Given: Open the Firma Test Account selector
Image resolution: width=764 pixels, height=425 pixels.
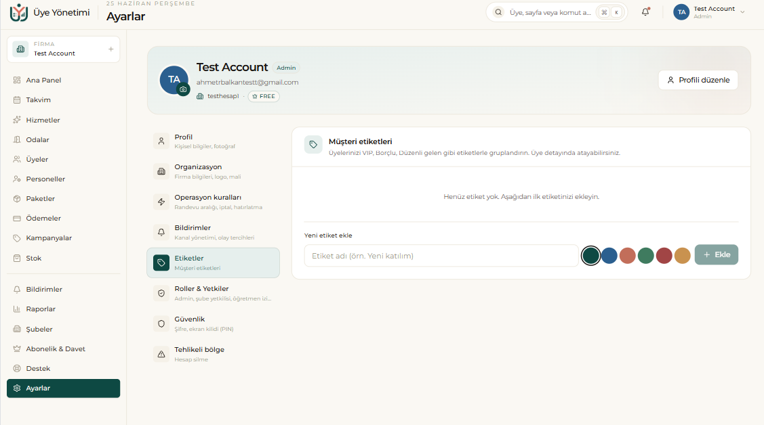Looking at the screenshot, I should click(x=63, y=49).
